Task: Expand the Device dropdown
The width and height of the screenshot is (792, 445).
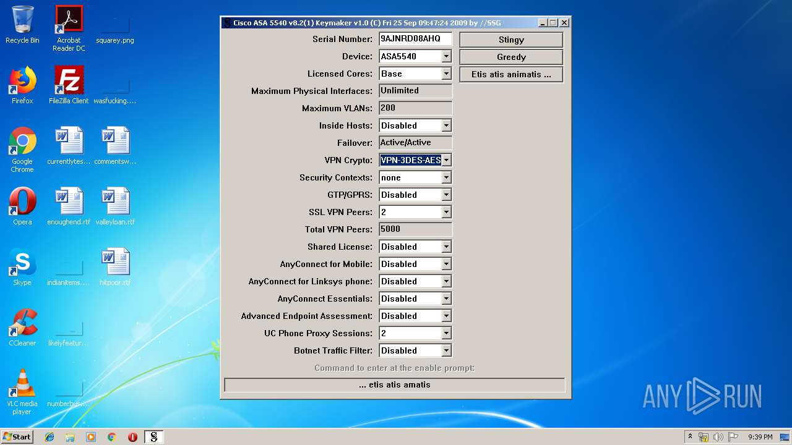Action: 446,56
